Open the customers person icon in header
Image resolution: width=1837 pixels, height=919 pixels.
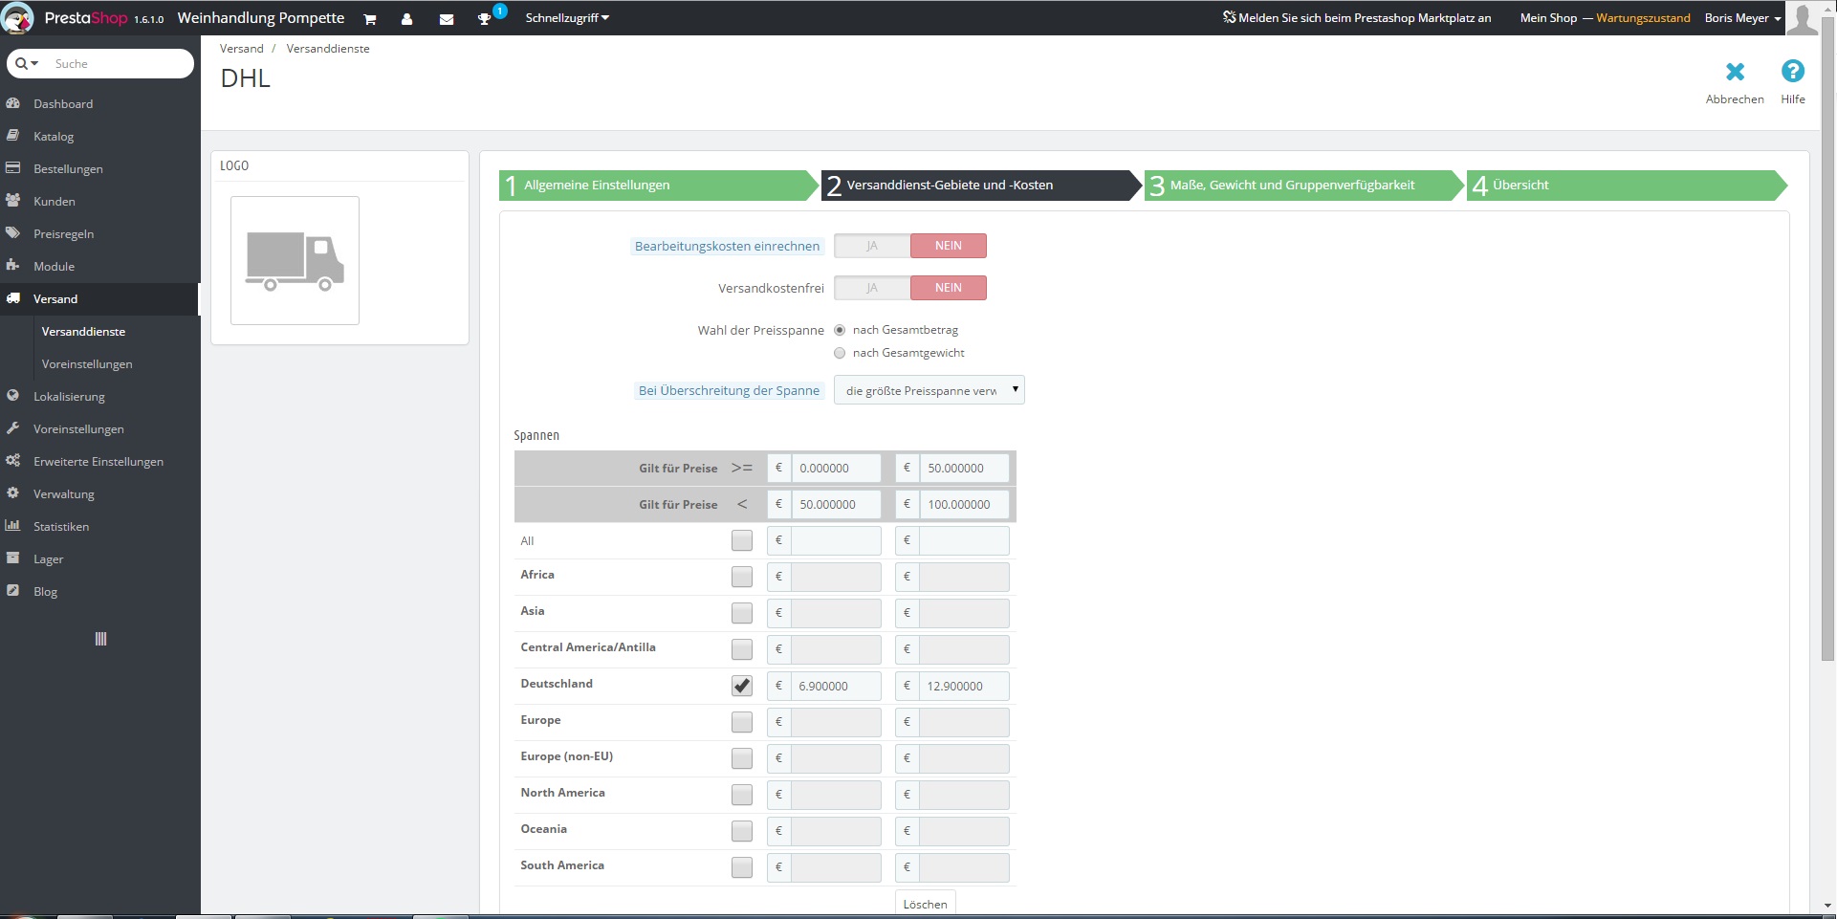pos(406,19)
